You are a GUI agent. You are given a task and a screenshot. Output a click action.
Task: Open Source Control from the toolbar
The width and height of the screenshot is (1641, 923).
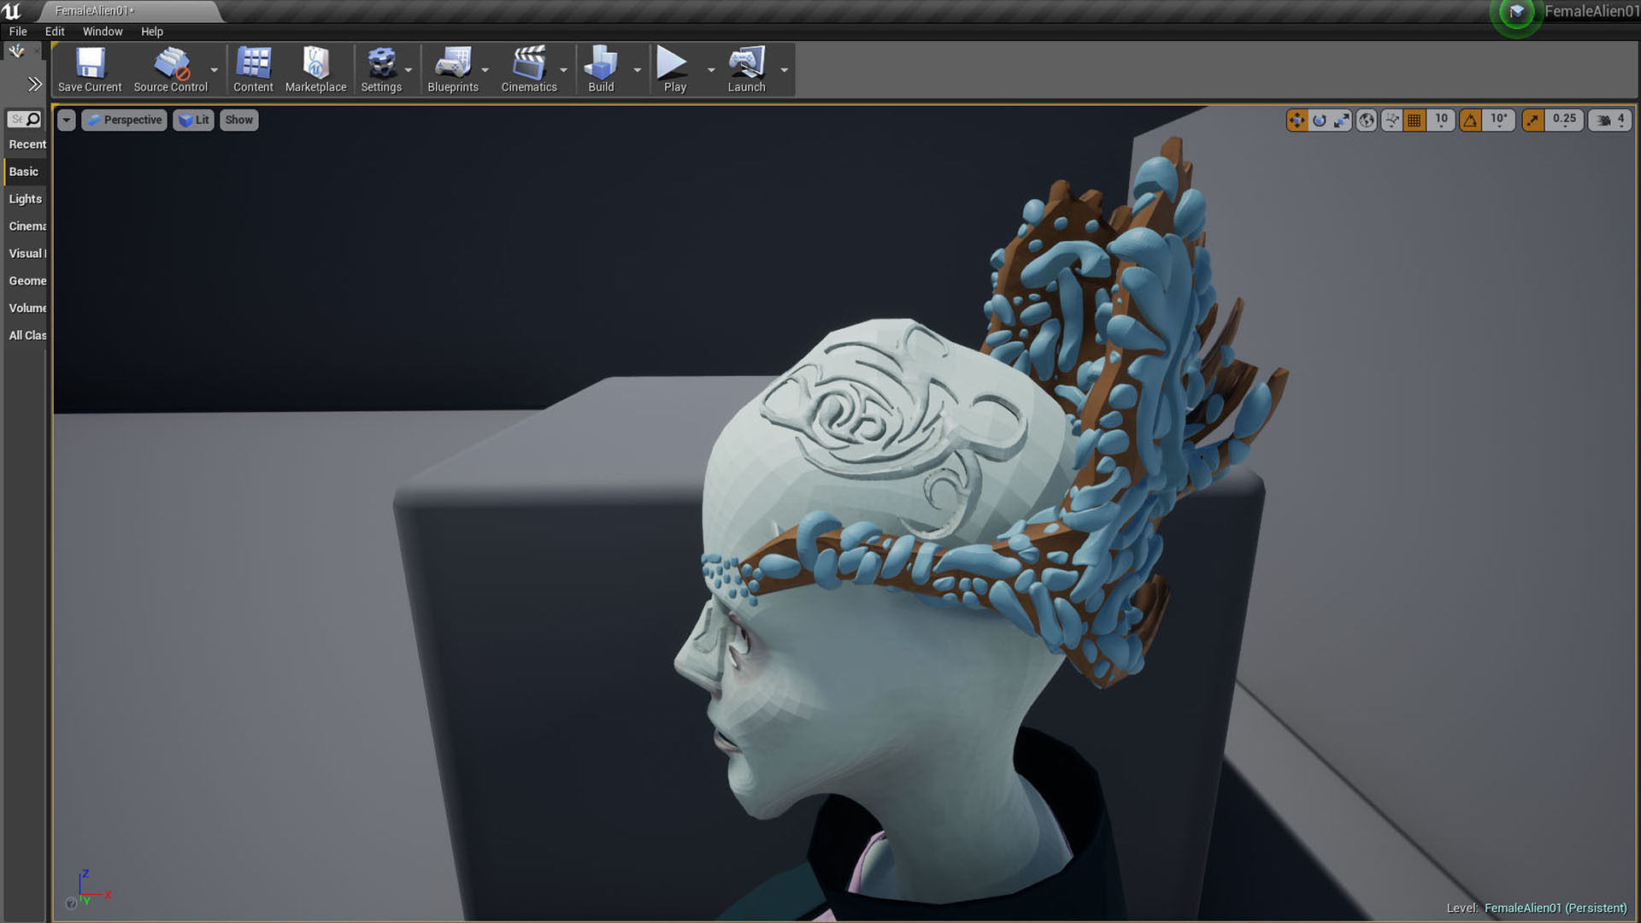[170, 70]
